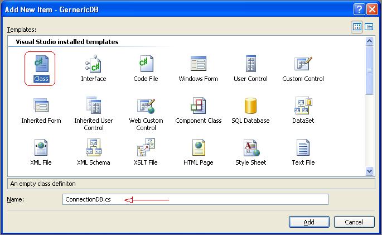Switch to small icons list view

tap(369, 27)
